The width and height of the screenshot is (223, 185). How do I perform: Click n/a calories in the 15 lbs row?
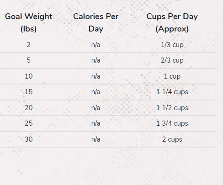[96, 92]
